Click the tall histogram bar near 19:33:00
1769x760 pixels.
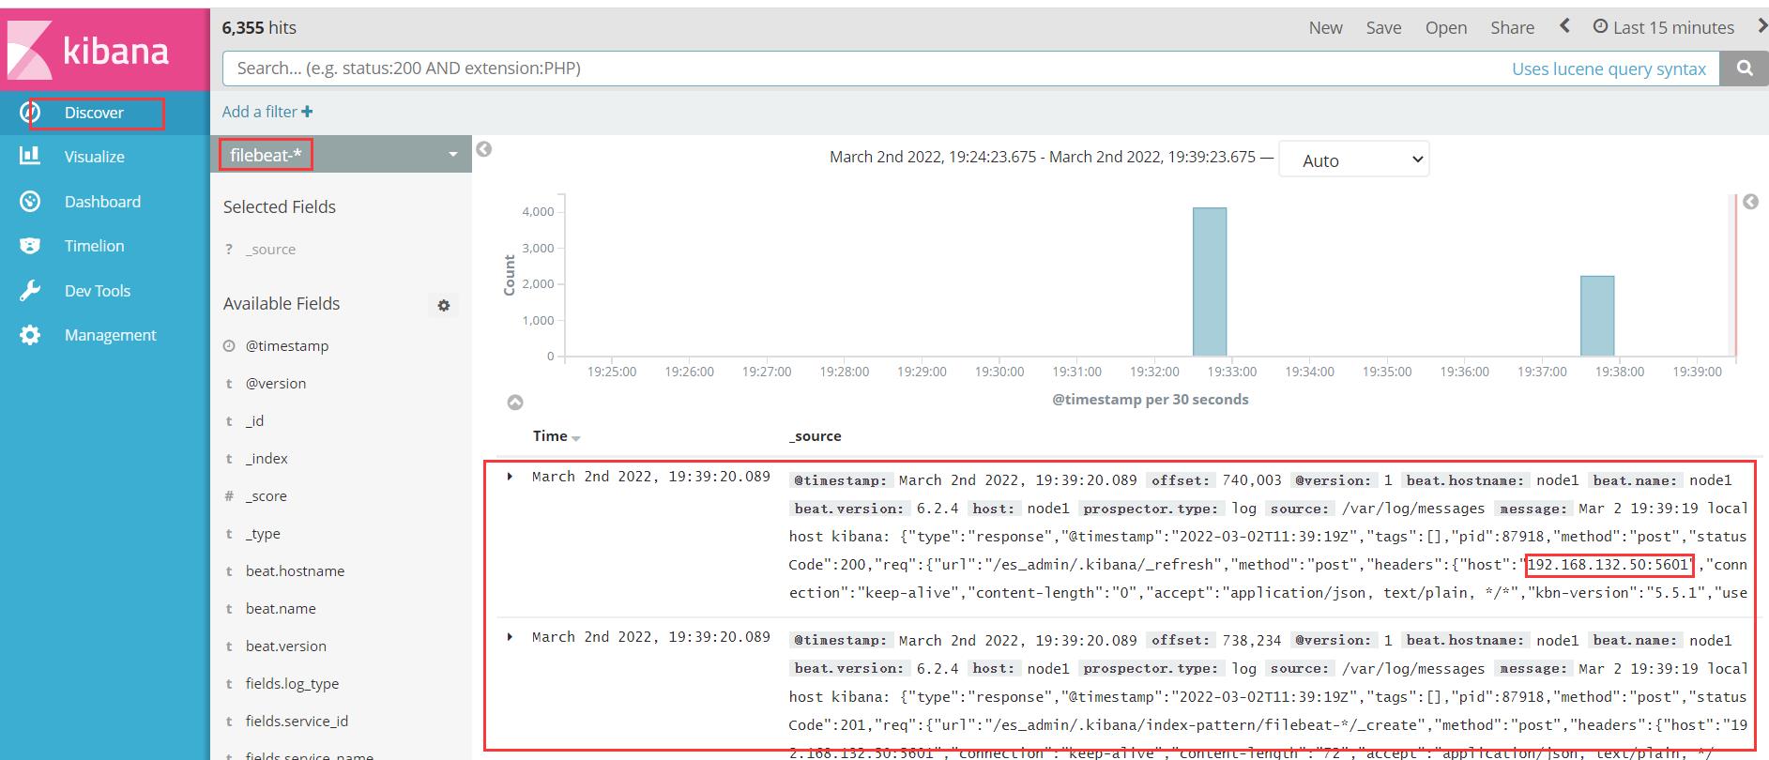(x=1210, y=281)
